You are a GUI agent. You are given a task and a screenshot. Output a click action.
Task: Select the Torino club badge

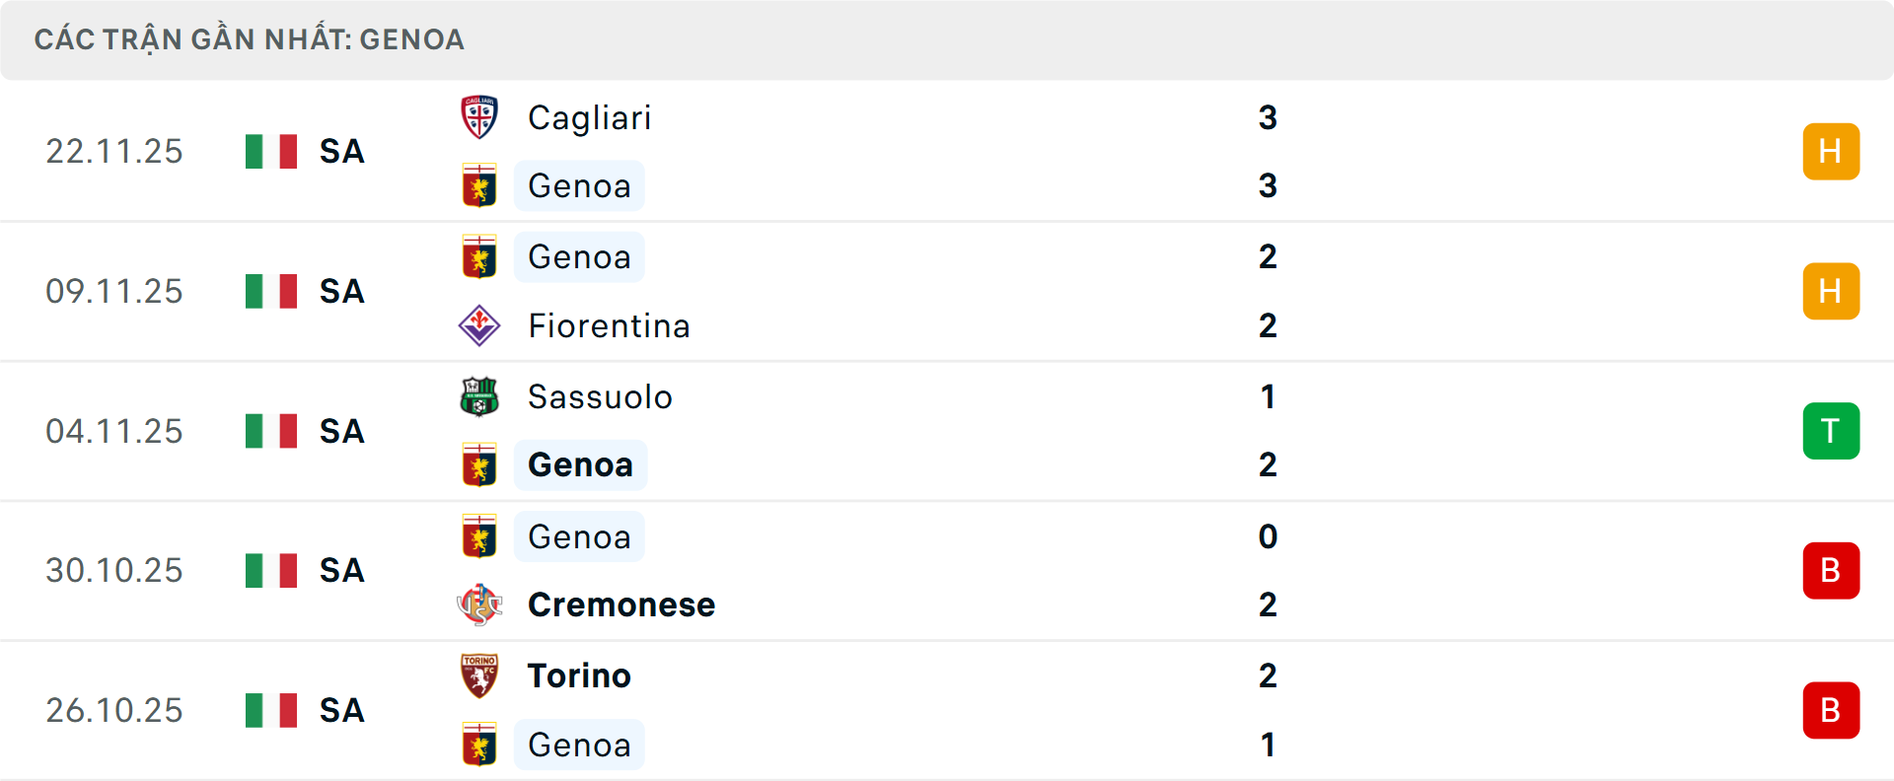click(x=479, y=675)
